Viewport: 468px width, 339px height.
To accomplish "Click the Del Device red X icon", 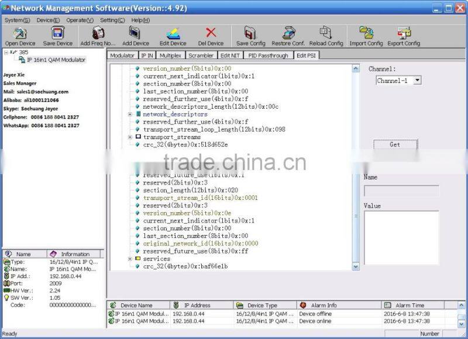I will click(x=211, y=33).
